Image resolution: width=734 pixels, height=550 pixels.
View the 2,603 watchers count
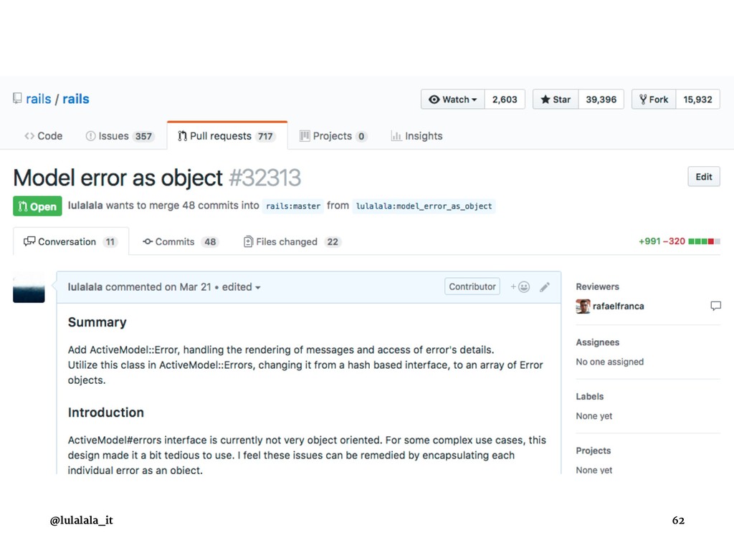(x=505, y=99)
